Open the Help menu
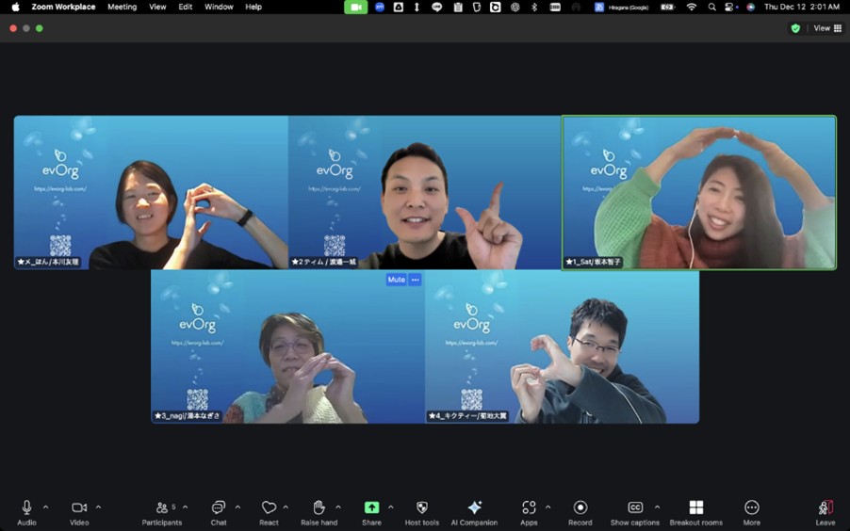Image resolution: width=850 pixels, height=531 pixels. pos(253,7)
